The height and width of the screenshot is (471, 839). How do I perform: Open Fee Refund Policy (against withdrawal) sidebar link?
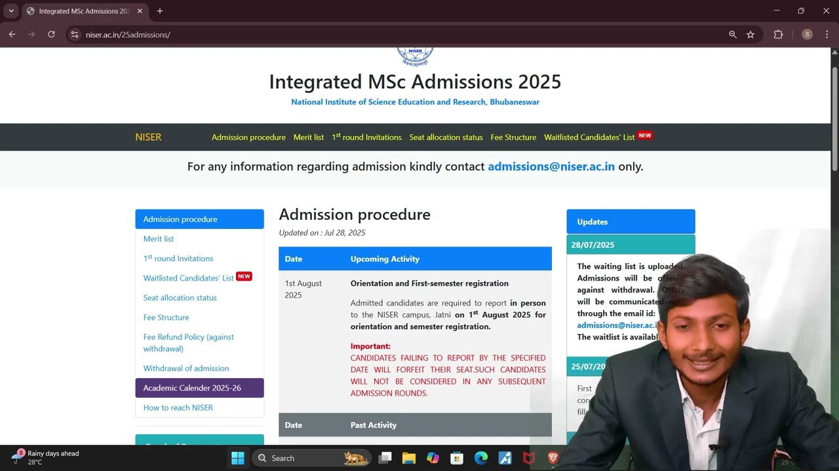(x=189, y=343)
